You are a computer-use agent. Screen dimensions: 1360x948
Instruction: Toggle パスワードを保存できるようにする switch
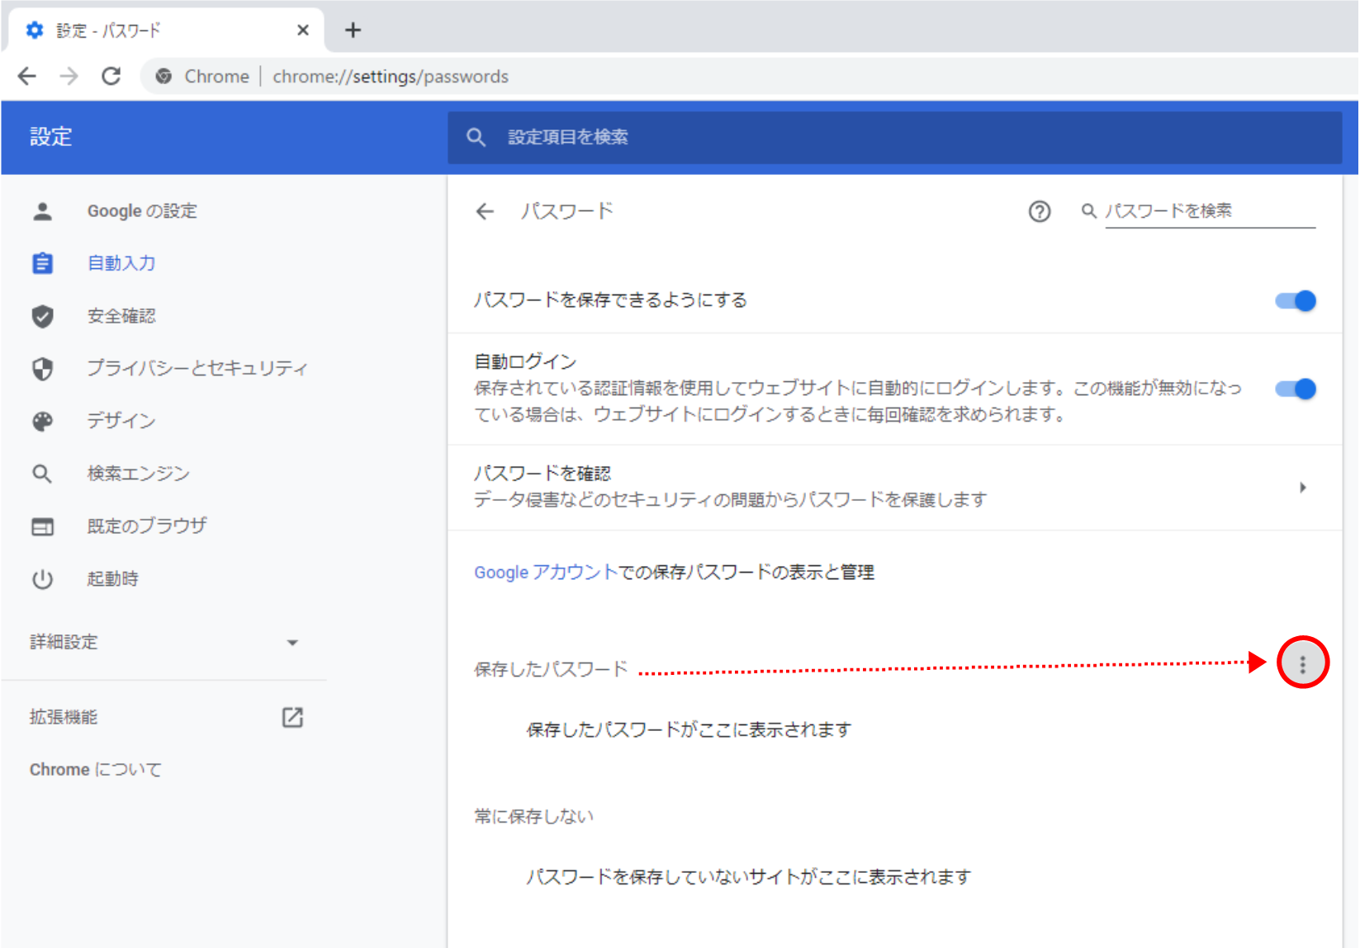tap(1295, 301)
